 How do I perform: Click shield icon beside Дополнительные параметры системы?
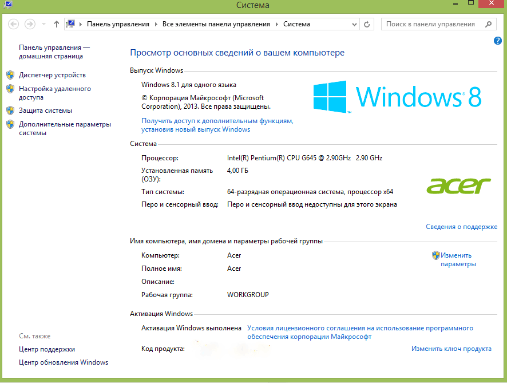(x=10, y=124)
